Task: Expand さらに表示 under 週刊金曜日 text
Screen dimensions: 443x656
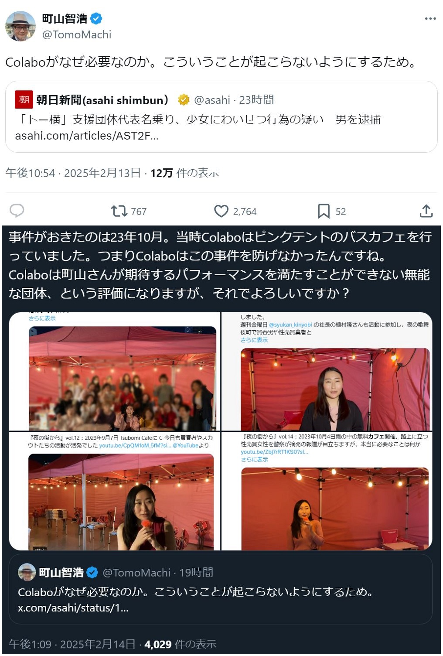Action: [254, 340]
